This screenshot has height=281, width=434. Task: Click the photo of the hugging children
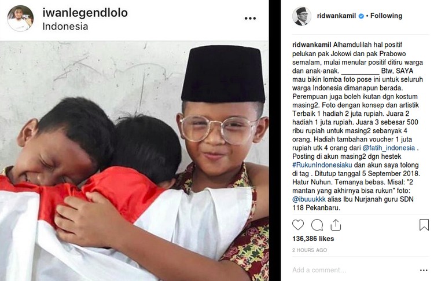click(134, 160)
